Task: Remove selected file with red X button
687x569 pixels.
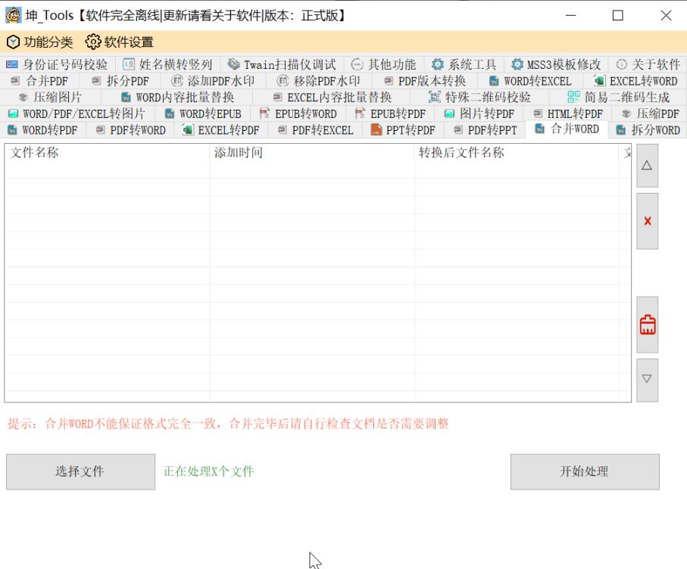Action: 647,221
